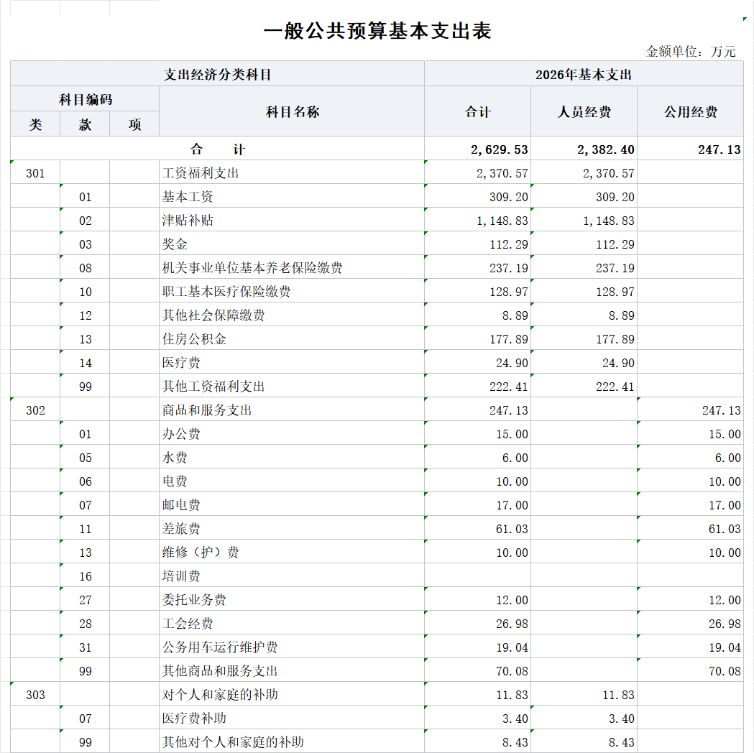Click the 金额单位：万元 label
Image resolution: width=754 pixels, height=753 pixels.
tap(691, 52)
